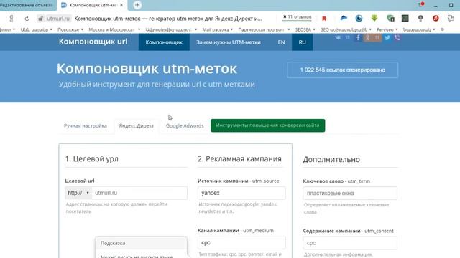Viewport: 460px width, 258px height.
Task: Click Канал кампании - utm_medium label
Action: (236, 231)
